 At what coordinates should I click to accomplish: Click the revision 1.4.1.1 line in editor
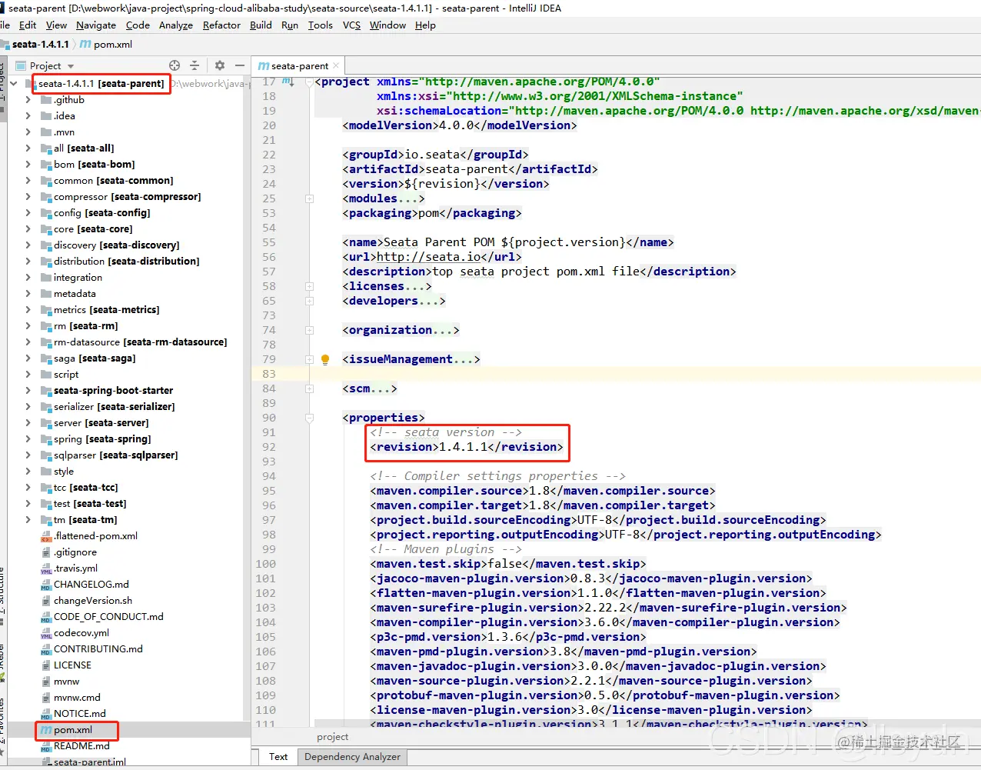467,447
